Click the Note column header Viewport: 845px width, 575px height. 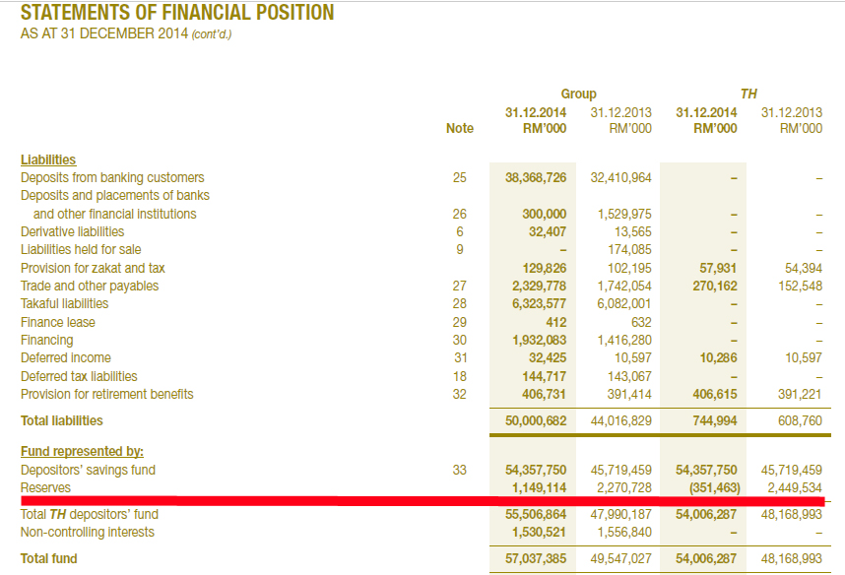(459, 128)
